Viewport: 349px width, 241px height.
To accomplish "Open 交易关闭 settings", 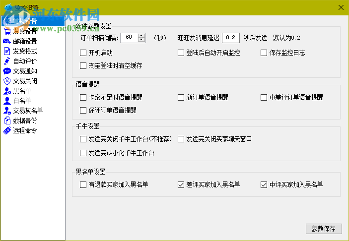I will pyautogui.click(x=25, y=81).
